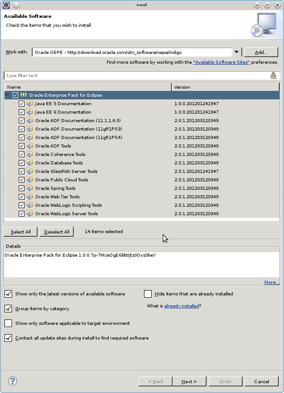This screenshot has height=393, width=284.
Task: Click the Oracle Public Cloud Tools feature icon
Action: pos(30,180)
